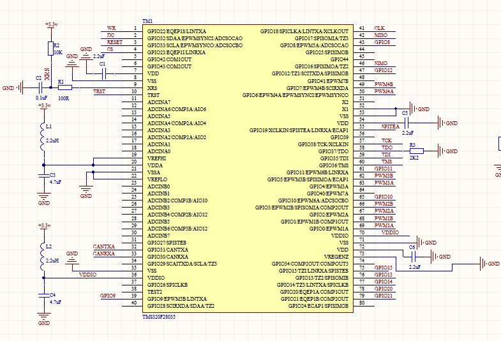Select the TMS320F28035 chip body
Screen dimensions: 501x341
coord(248,169)
